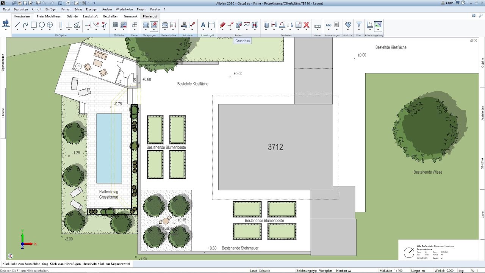Image resolution: width=485 pixels, height=273 pixels.
Task: Open the Plug-in menu
Action: (142, 9)
